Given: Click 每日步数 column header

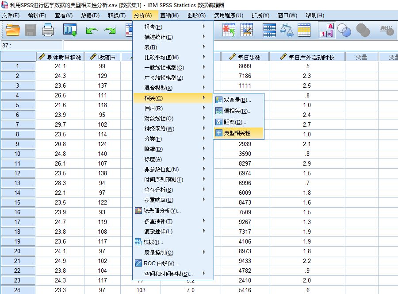Looking at the screenshot, I should click(245, 57).
